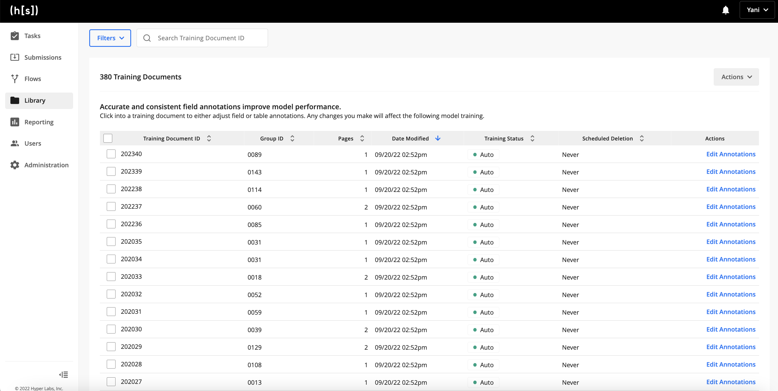Screen dimensions: 778x391
Task: Open the Filters dropdown
Action: click(110, 38)
